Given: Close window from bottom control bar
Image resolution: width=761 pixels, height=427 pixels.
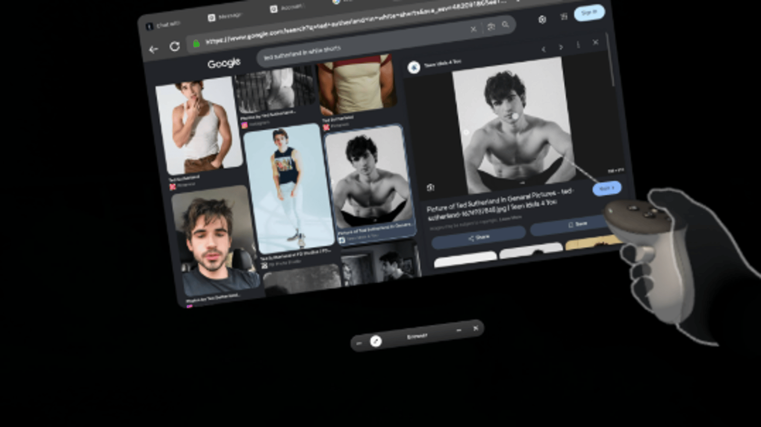Looking at the screenshot, I should [x=476, y=328].
